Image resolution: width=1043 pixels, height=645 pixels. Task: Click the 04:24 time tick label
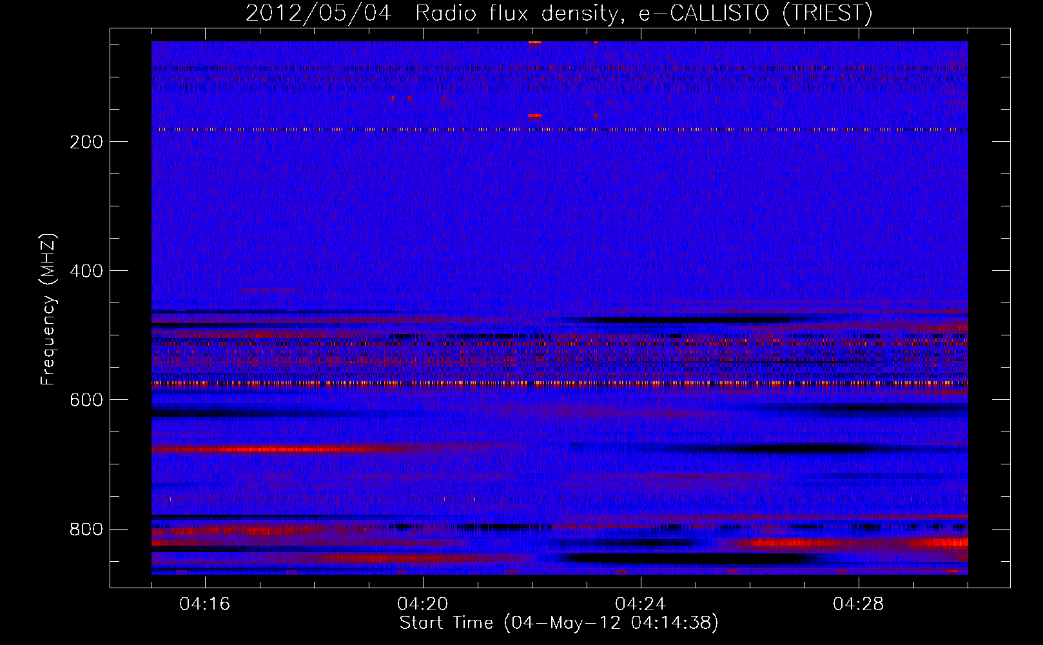[x=641, y=604]
